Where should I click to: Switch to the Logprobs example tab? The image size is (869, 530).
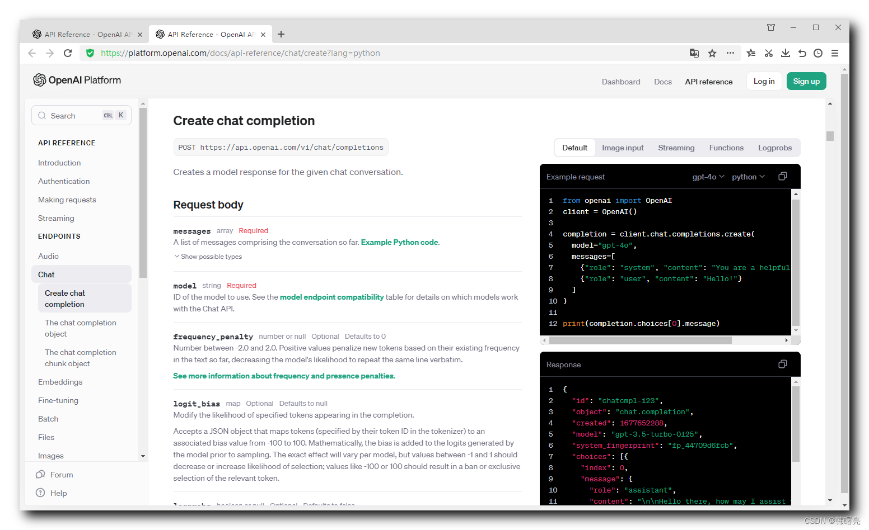tap(775, 148)
